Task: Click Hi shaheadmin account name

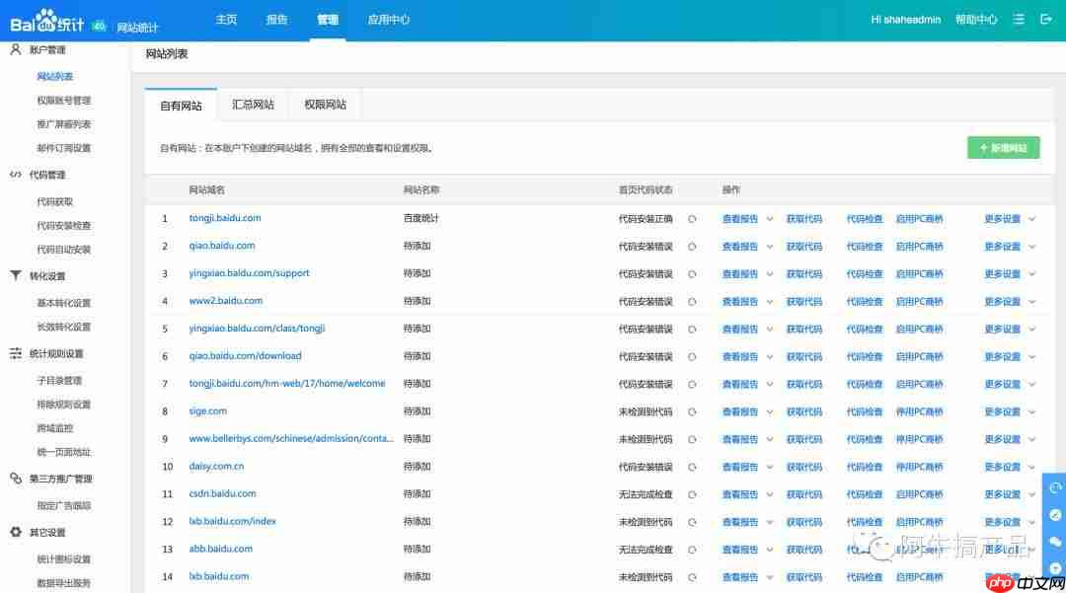Action: 905,20
